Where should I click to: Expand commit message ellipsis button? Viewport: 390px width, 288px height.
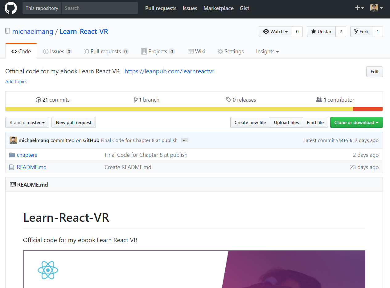click(184, 140)
